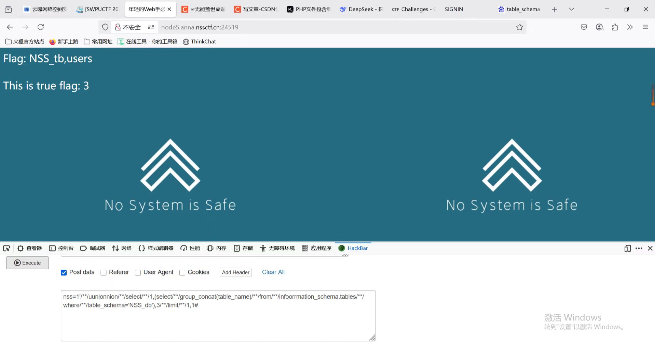Save page to Pocket

click(x=584, y=27)
